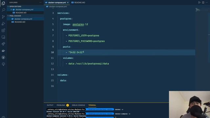Click the POSTGRES_USER=postgres line
210x118 pixels.
[x=84, y=35]
